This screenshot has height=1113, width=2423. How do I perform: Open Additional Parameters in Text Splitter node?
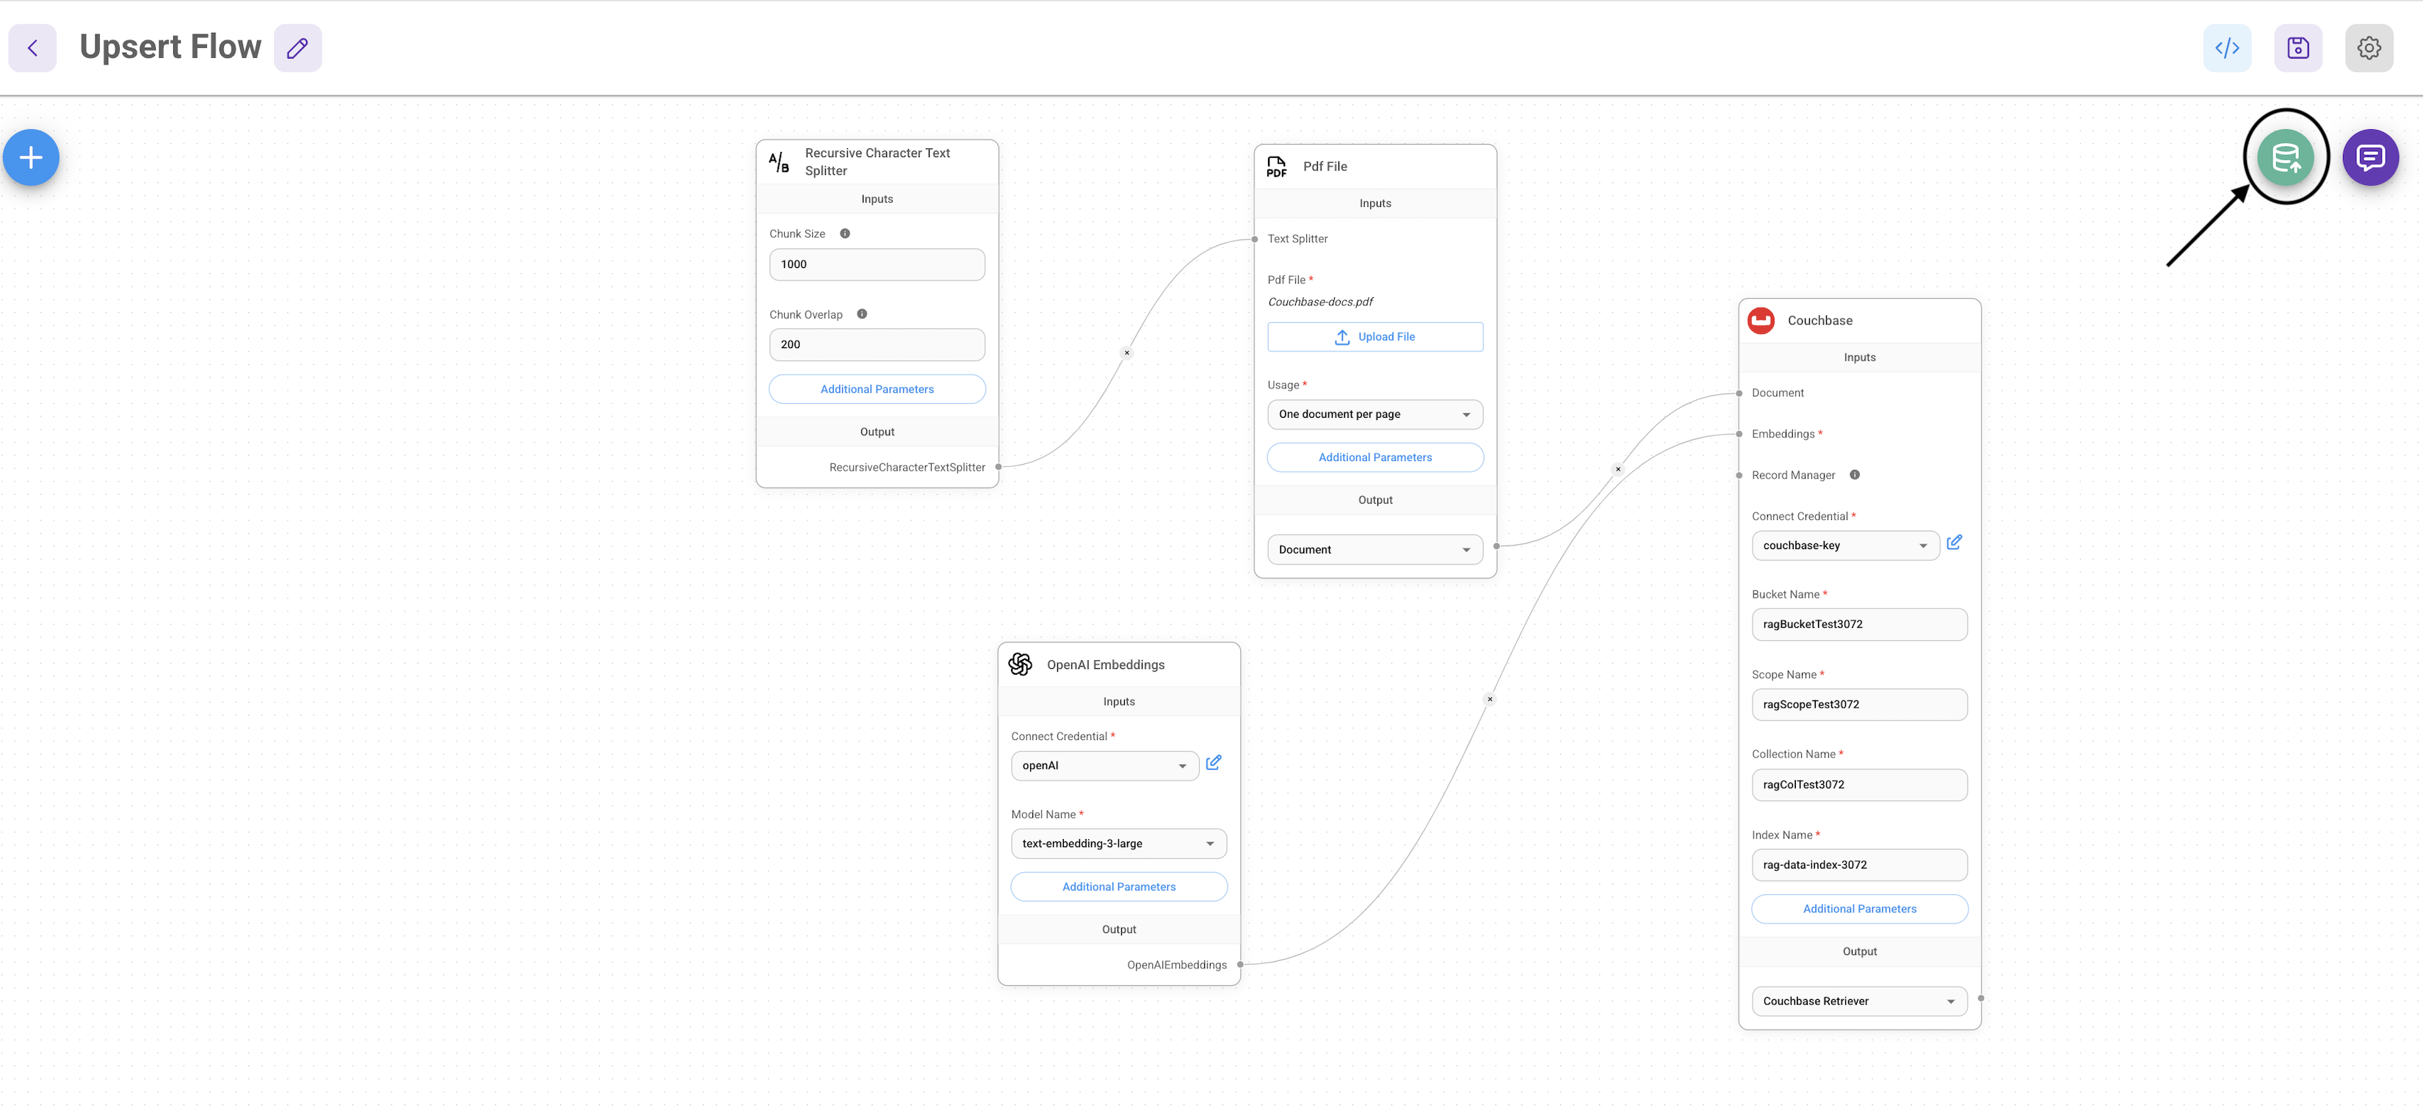pos(877,390)
